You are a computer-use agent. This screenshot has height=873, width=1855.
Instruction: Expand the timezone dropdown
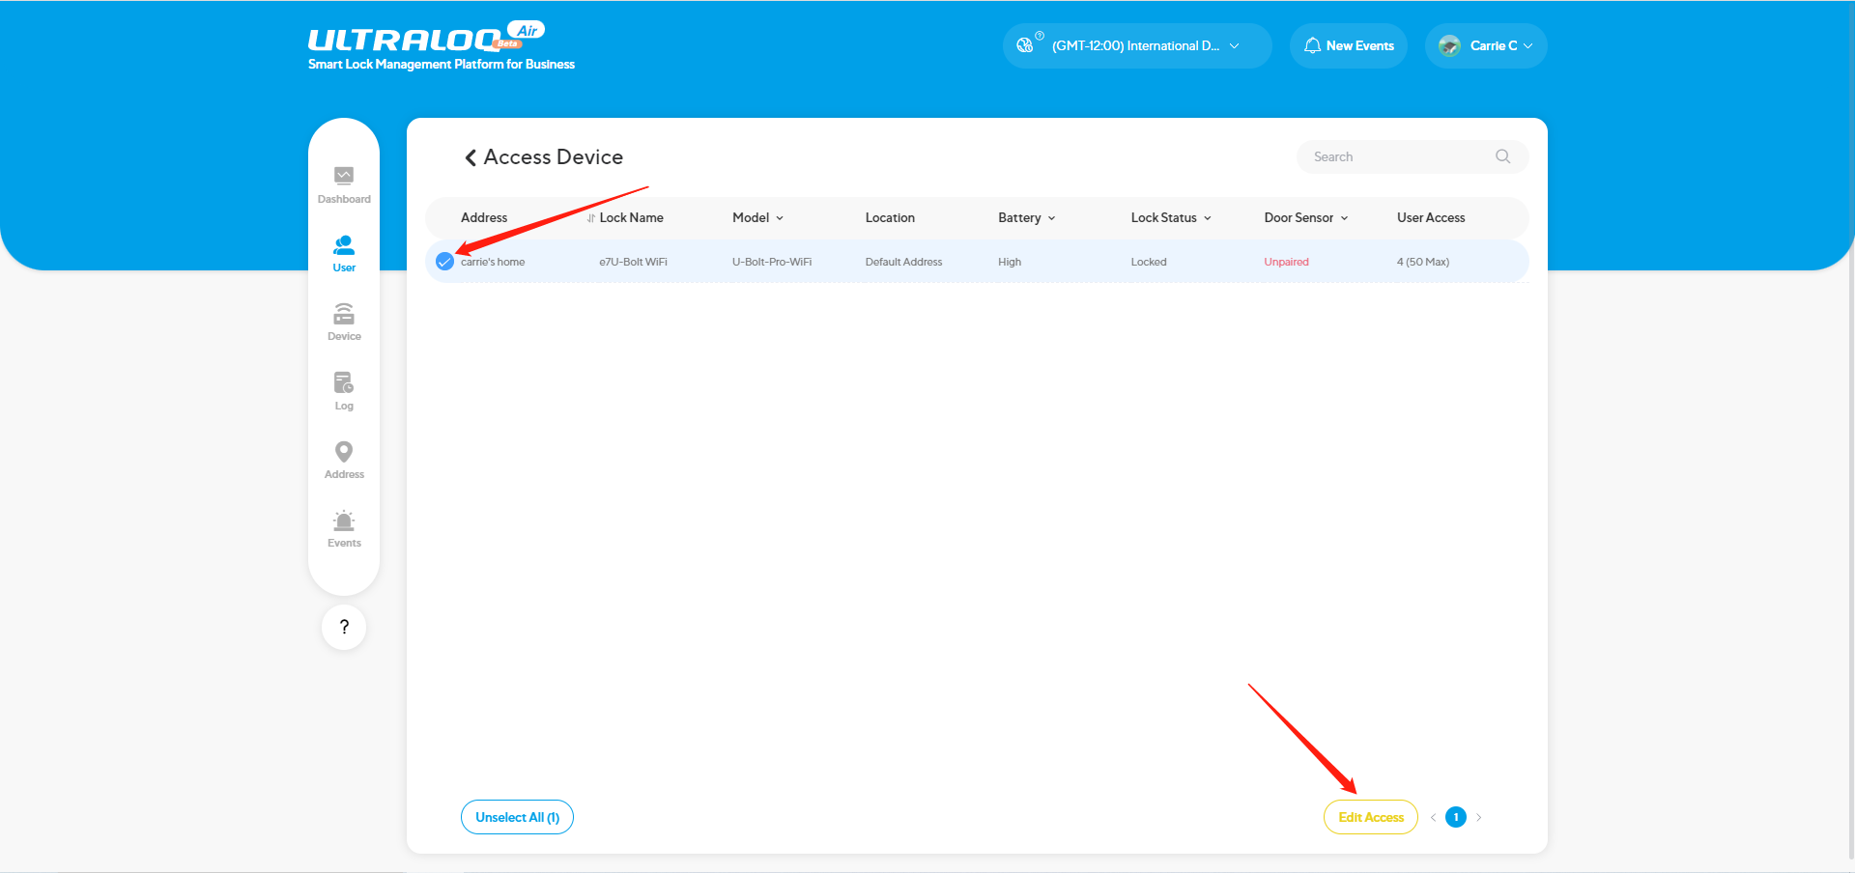[1235, 45]
